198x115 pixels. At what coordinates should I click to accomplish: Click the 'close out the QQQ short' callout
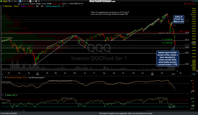tap(167, 59)
